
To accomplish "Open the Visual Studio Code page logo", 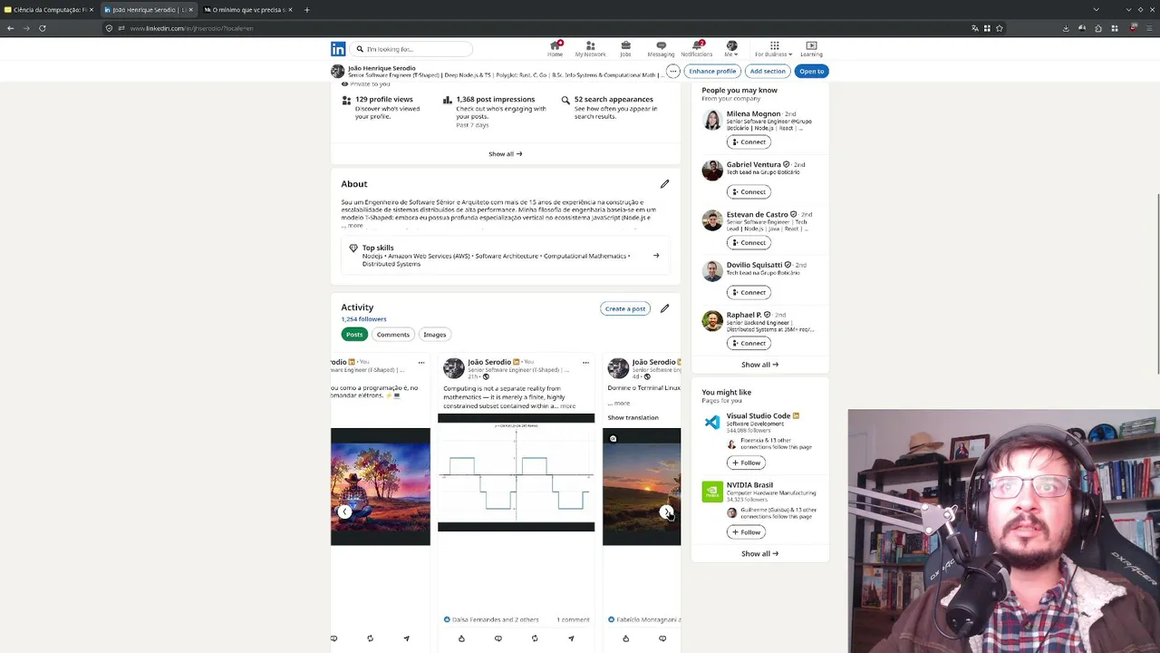I will pos(712,422).
